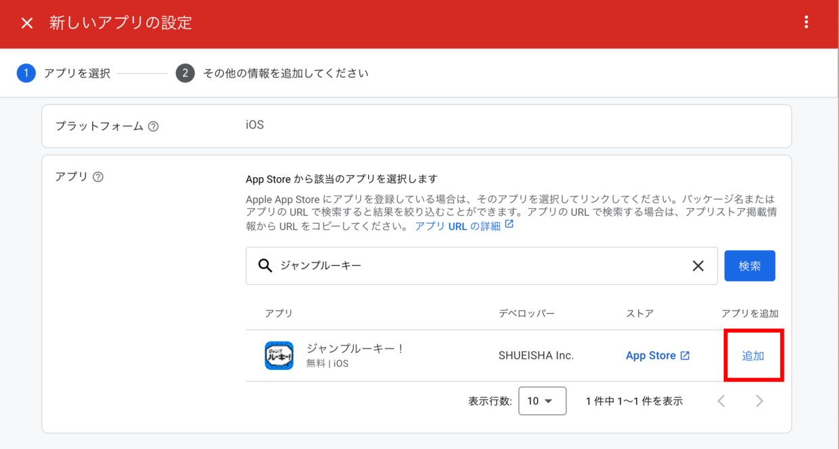Click the 新しいアプリの設定 title

click(x=120, y=23)
